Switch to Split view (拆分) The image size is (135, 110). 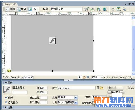click(x=22, y=9)
